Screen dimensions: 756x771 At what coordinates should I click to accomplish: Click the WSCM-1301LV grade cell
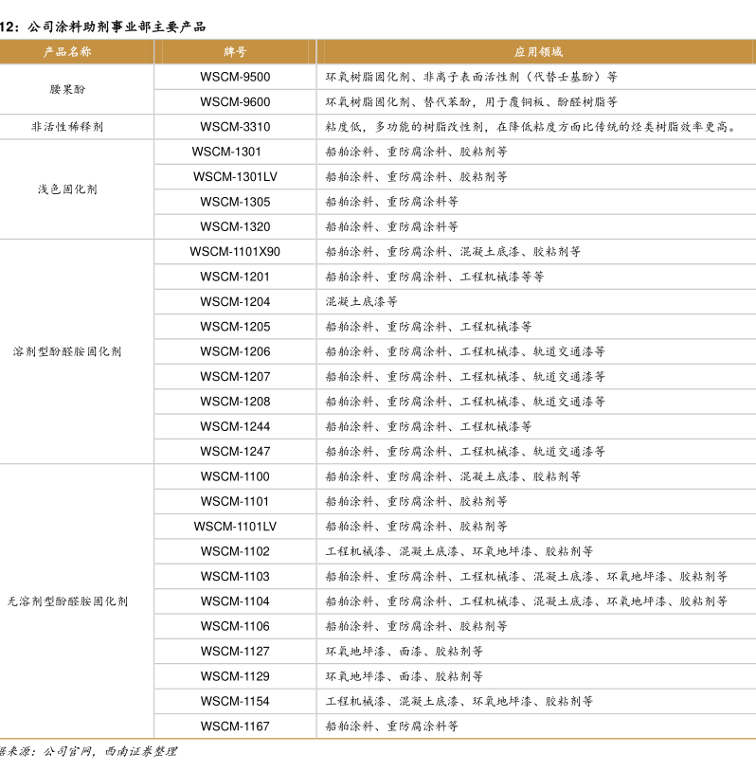click(x=235, y=177)
